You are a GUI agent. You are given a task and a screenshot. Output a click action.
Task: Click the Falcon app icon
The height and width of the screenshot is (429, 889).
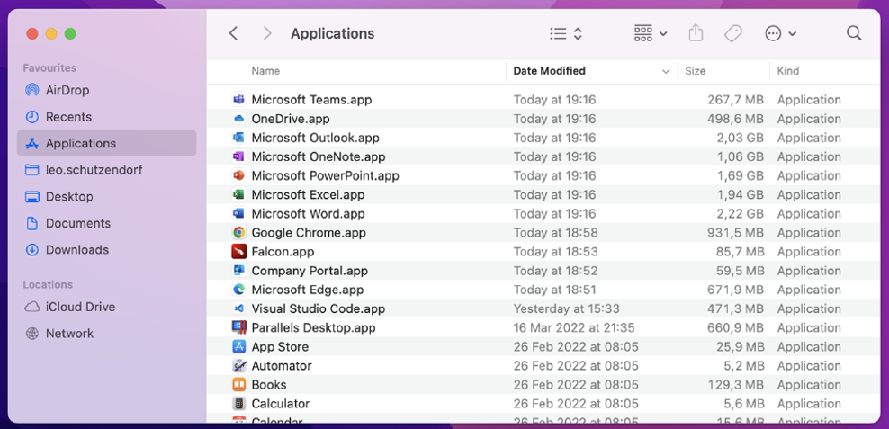(x=238, y=252)
